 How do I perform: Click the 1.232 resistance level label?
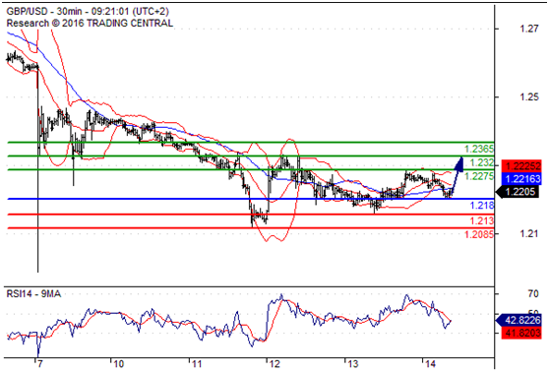[x=482, y=162]
